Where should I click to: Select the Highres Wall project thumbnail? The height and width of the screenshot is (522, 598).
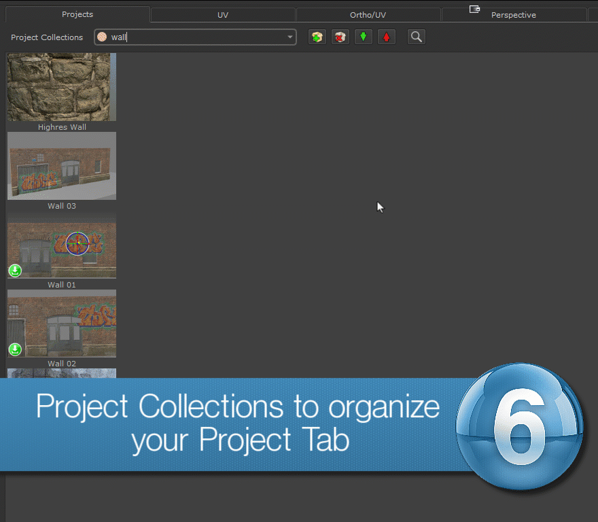[x=62, y=87]
